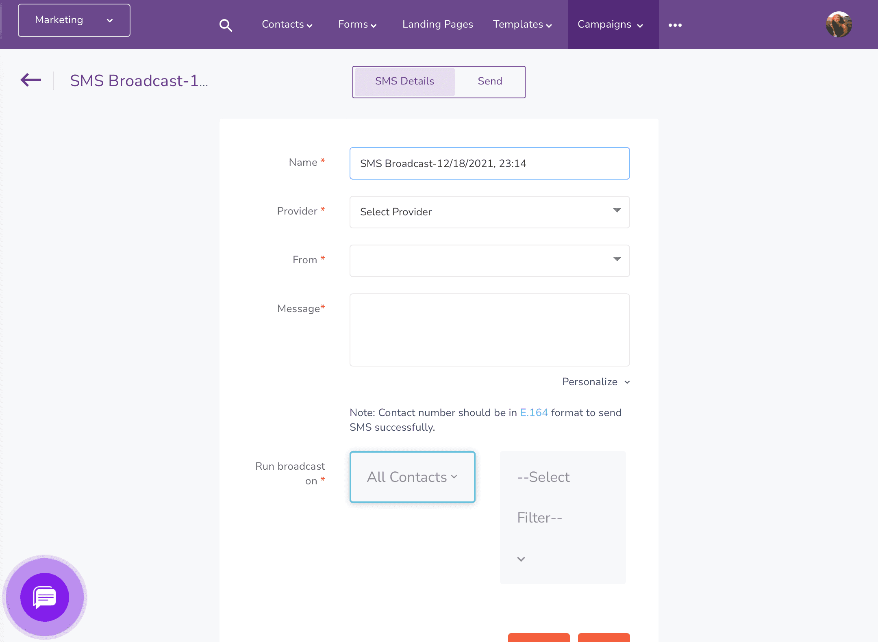Expand the Contacts menu
The width and height of the screenshot is (878, 642).
click(287, 24)
